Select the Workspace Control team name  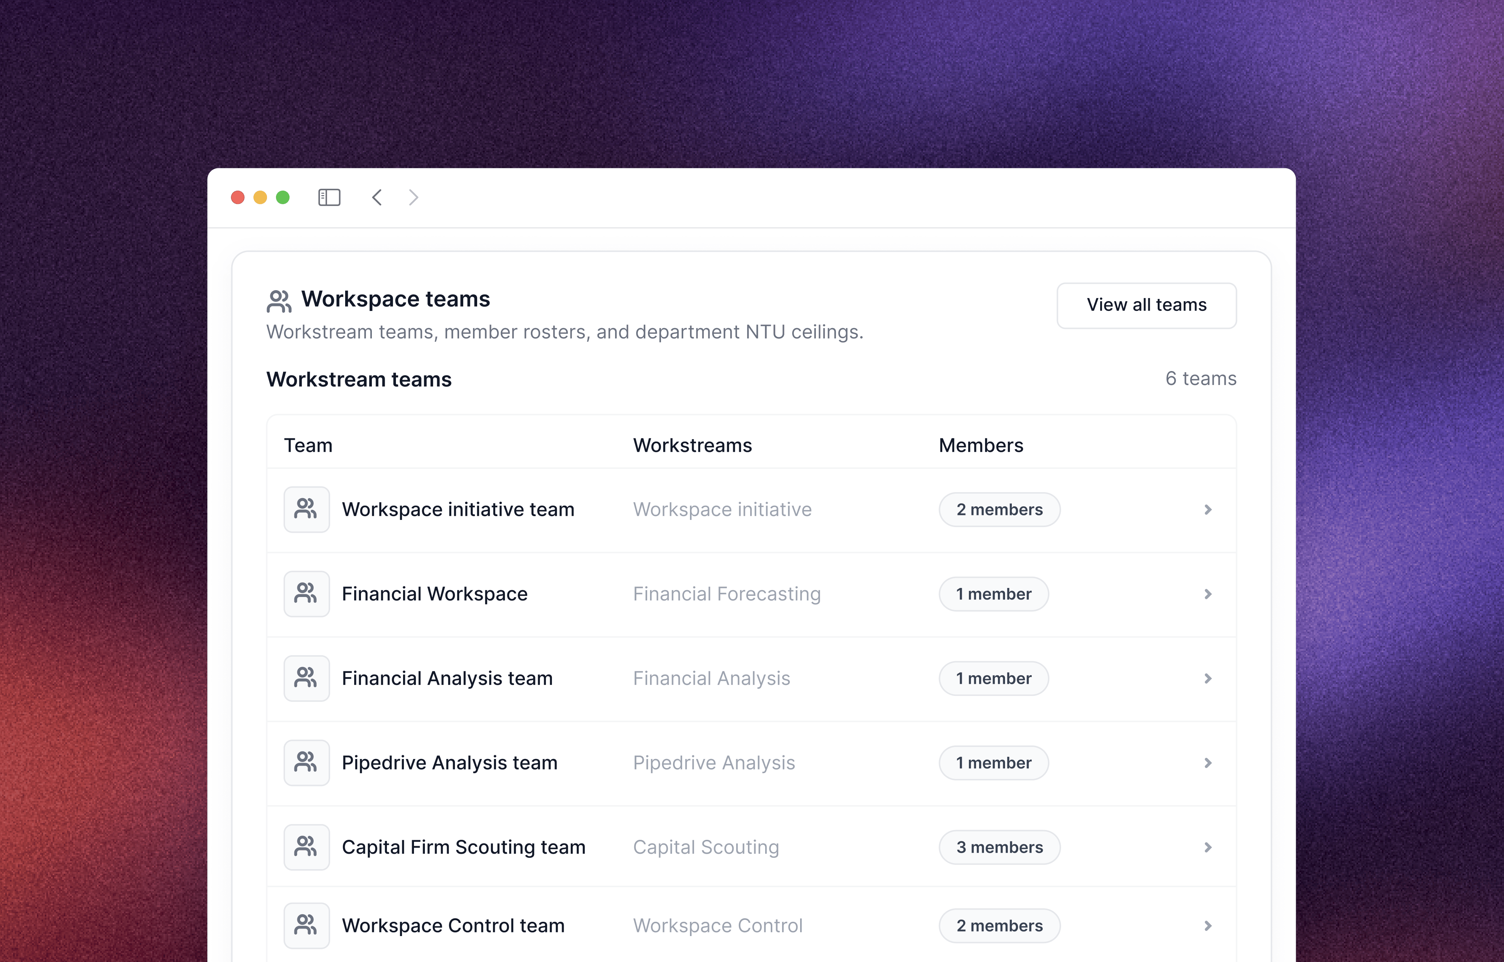click(x=453, y=926)
